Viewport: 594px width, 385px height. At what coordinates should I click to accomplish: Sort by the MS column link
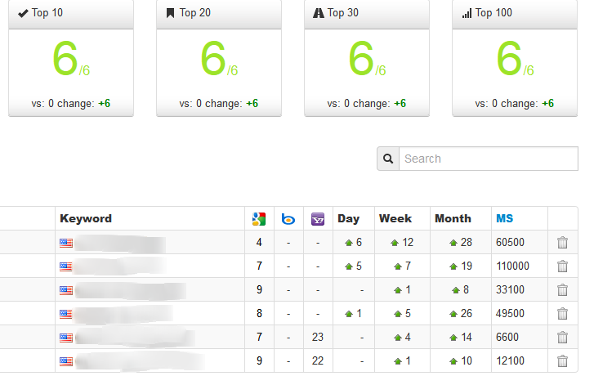[505, 218]
